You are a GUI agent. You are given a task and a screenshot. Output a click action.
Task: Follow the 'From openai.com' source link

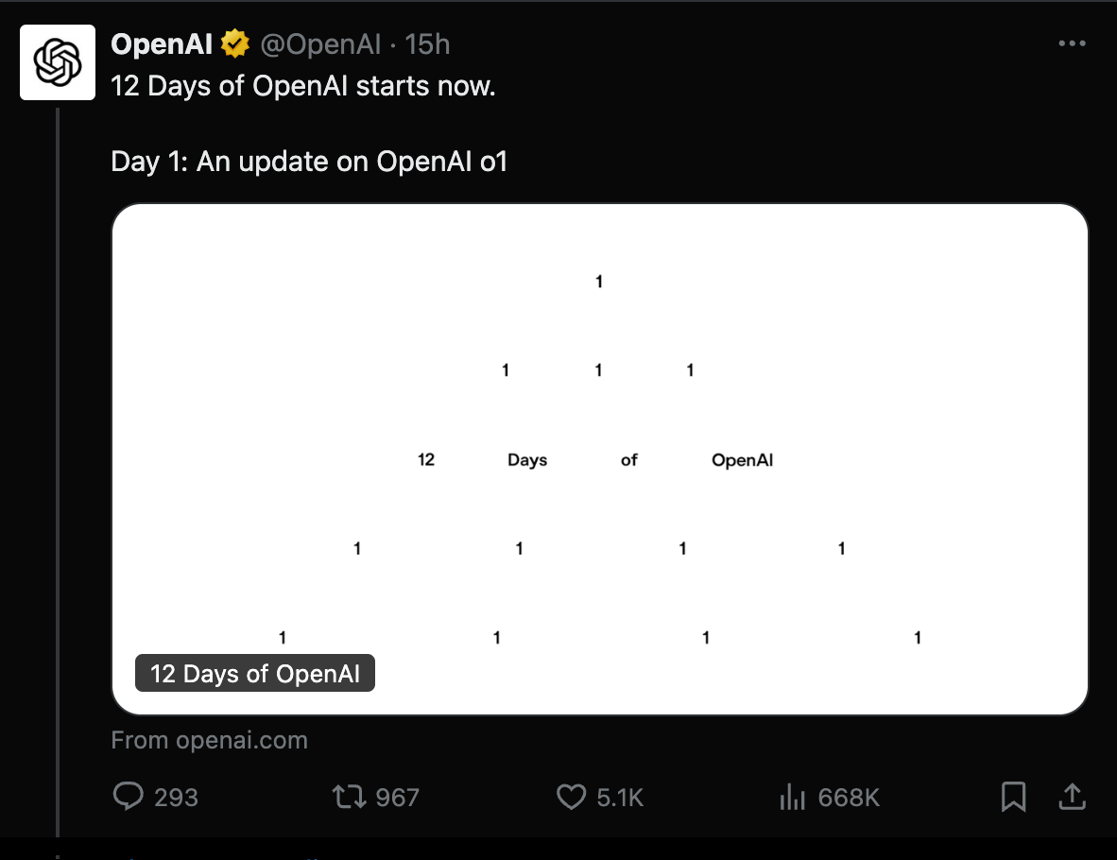coord(210,740)
